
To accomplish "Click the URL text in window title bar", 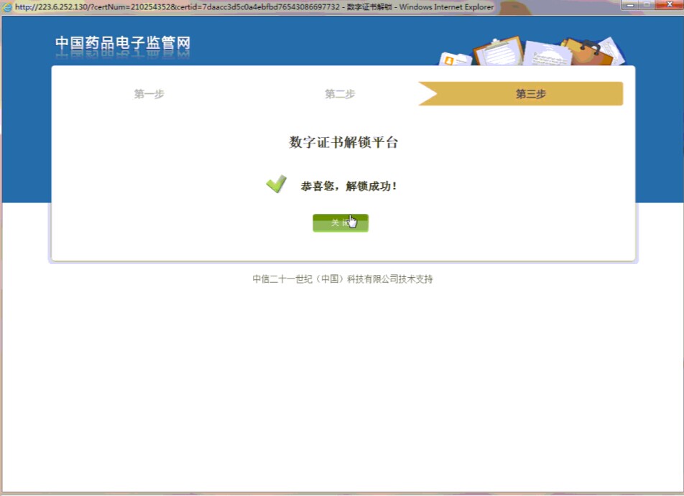I will [x=176, y=7].
